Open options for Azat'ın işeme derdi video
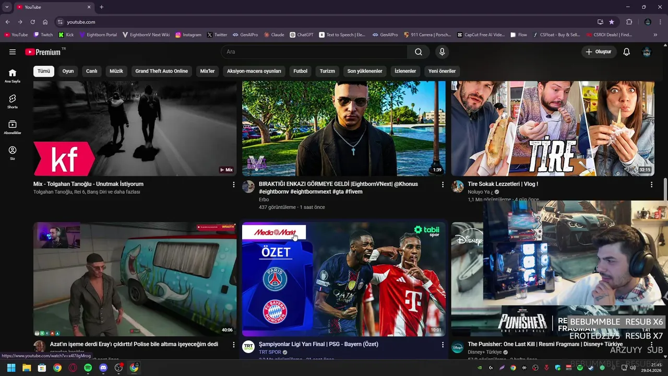 (x=234, y=345)
